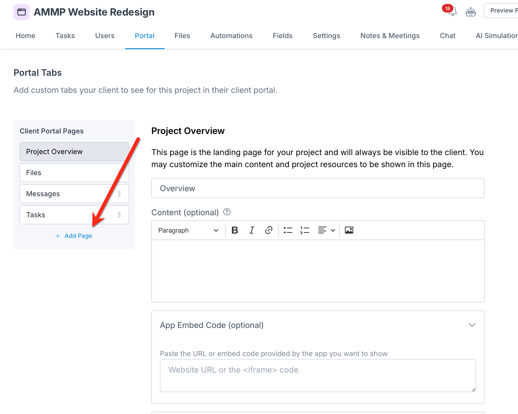Click the Italic formatting icon
Viewport: 518px width, 414px height.
251,230
